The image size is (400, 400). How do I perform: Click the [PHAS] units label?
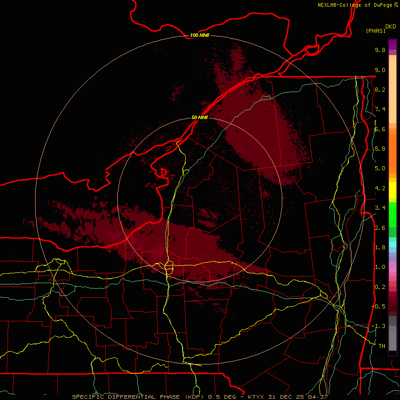coord(376,31)
